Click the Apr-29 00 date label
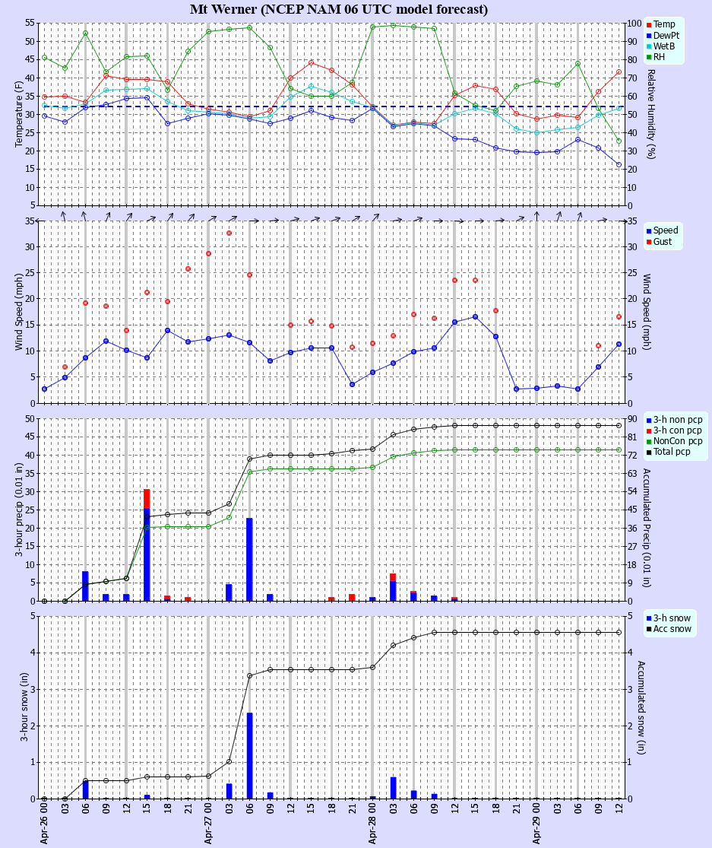Image resolution: width=712 pixels, height=848 pixels. [537, 824]
